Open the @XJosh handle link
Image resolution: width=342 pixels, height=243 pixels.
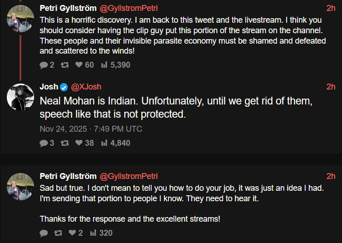[x=86, y=87]
